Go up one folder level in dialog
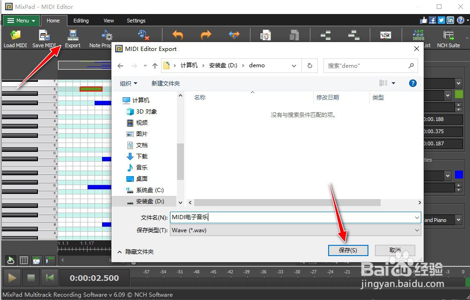The image size is (470, 300). pos(154,66)
